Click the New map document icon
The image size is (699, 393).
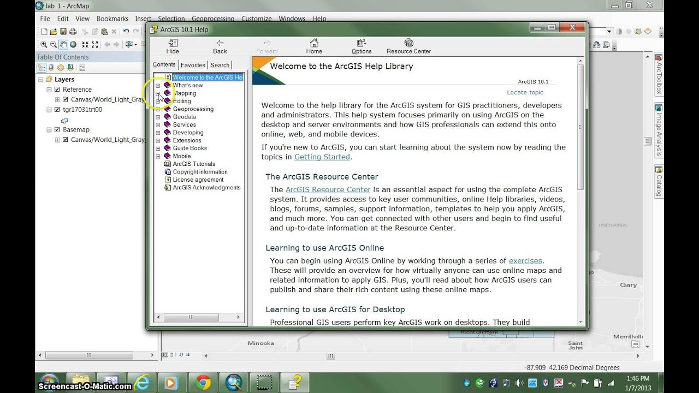(x=44, y=31)
